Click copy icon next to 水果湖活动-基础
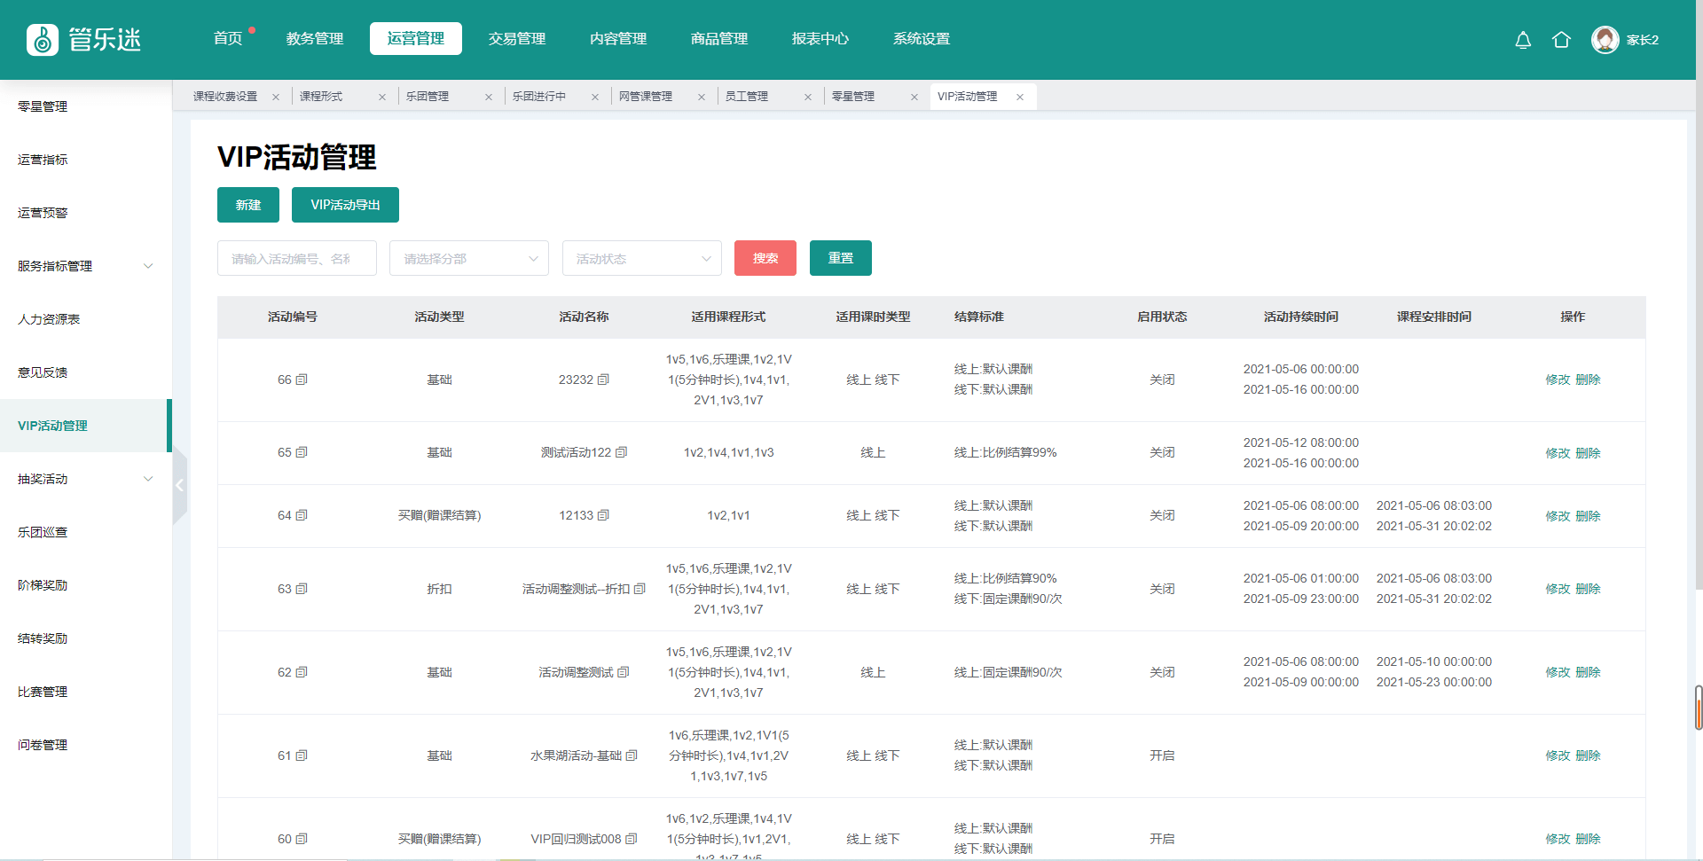The width and height of the screenshot is (1703, 861). 632,755
